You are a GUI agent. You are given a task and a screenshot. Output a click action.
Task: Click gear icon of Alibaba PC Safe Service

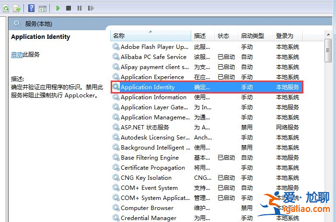pyautogui.click(x=116, y=57)
